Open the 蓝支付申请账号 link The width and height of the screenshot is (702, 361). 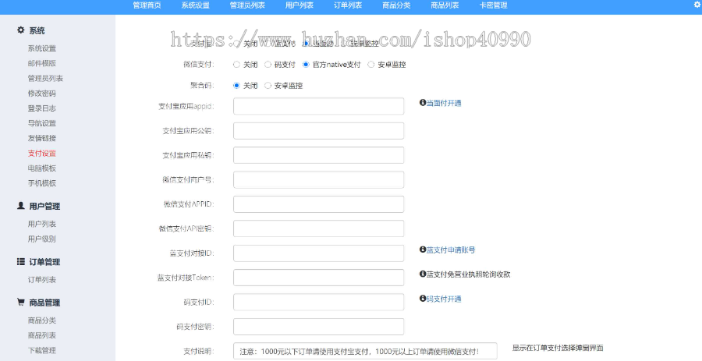coord(451,250)
